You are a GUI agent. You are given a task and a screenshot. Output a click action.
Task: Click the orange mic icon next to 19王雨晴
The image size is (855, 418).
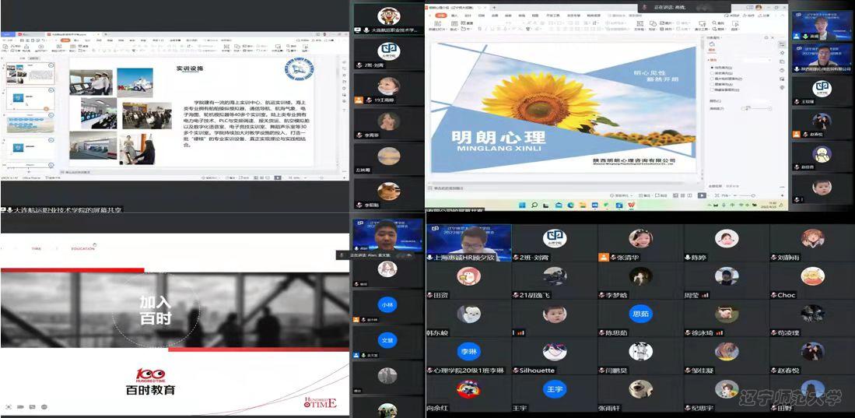[359, 100]
